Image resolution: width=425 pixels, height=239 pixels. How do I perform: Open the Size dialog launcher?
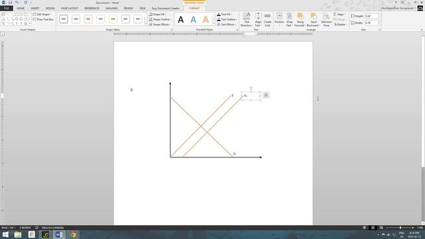[380, 29]
